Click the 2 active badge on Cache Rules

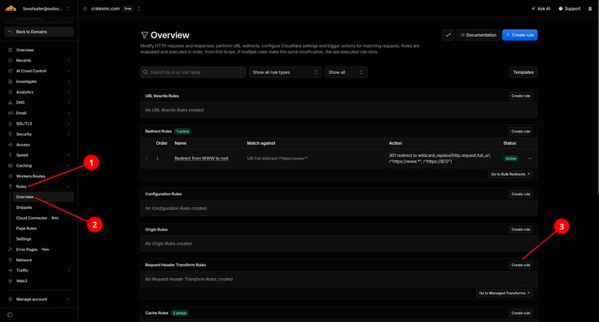click(x=180, y=313)
